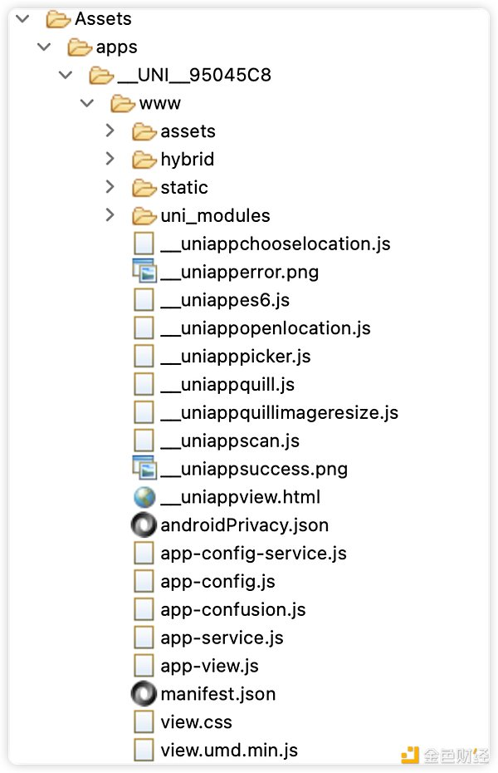Click the androidPrivacy.json file icon

coord(144,525)
